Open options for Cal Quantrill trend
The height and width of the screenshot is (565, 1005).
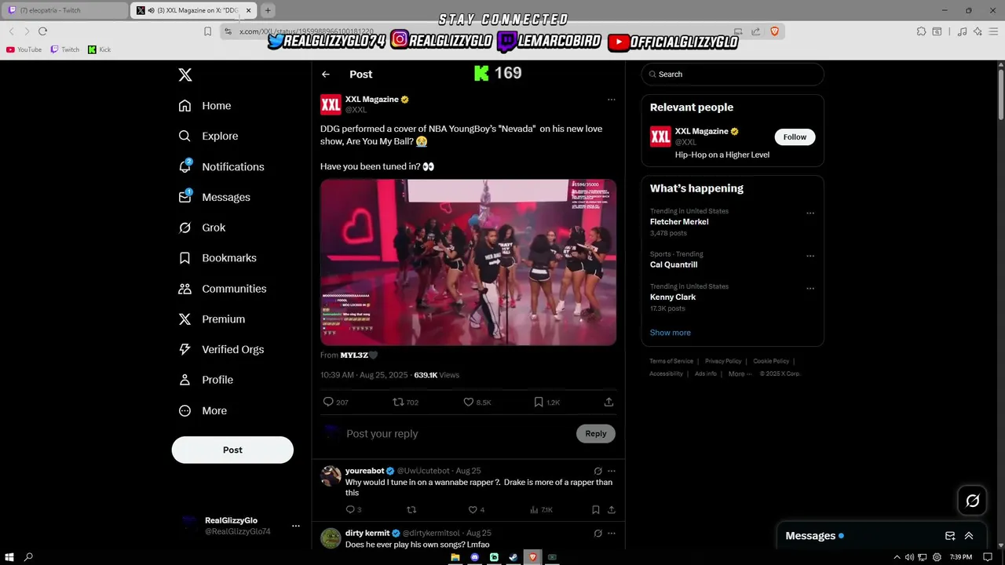[x=810, y=256]
